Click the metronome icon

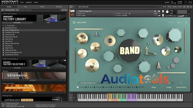pos(159,65)
